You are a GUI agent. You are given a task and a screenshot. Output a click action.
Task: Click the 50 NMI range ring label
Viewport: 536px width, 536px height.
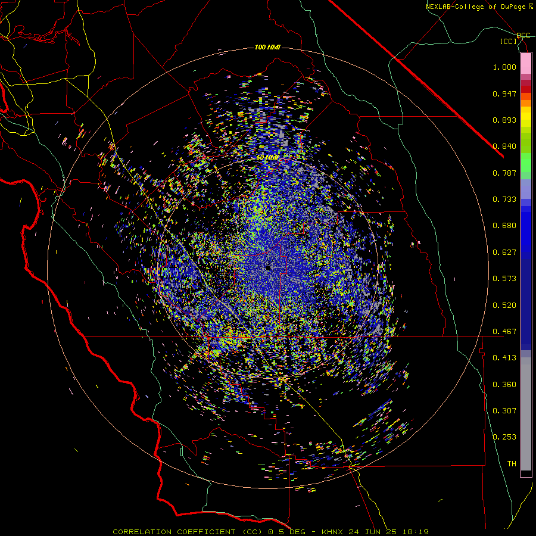pyautogui.click(x=267, y=158)
